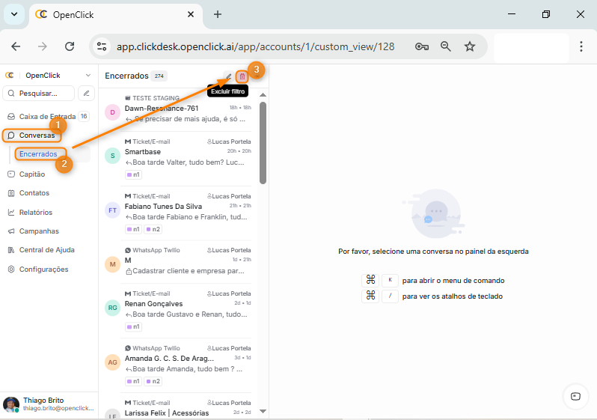Open Caixa de Entrada in sidebar

(x=47, y=117)
